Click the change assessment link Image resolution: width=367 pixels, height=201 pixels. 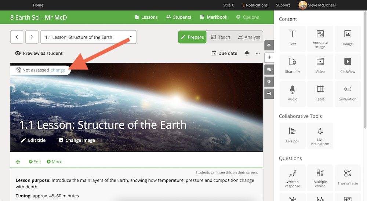pyautogui.click(x=58, y=70)
